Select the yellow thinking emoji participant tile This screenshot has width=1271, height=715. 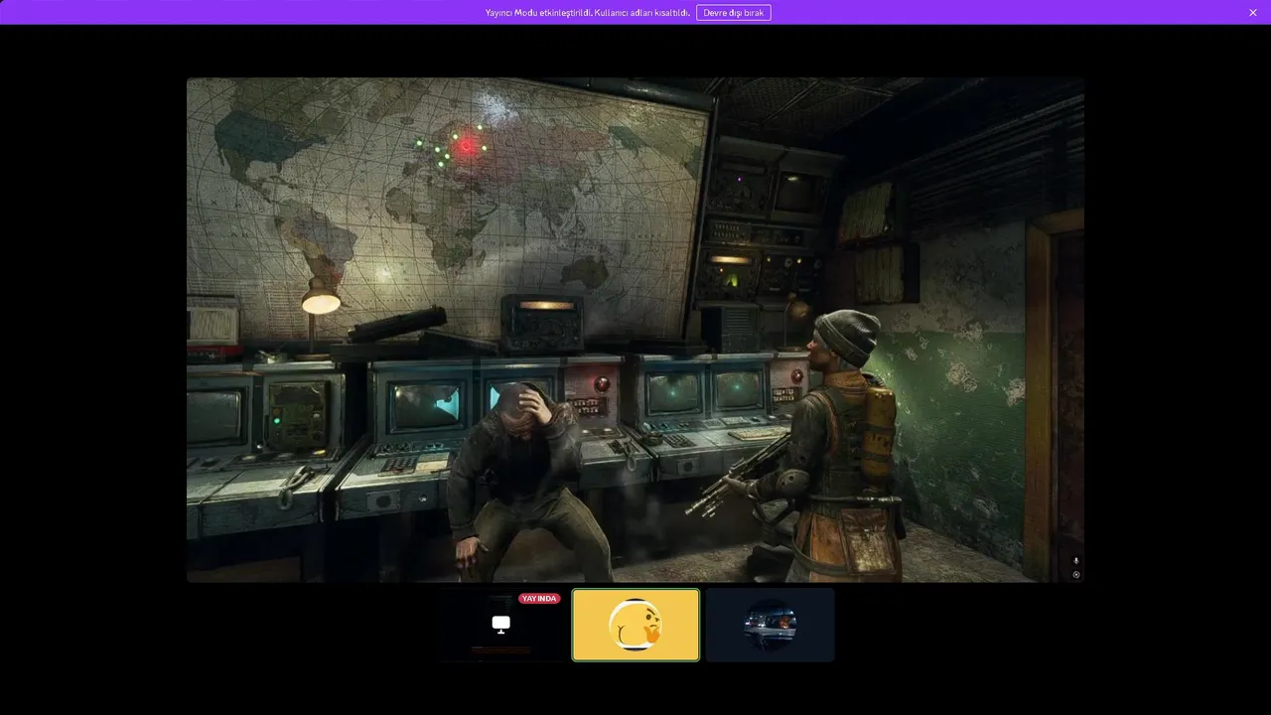click(635, 625)
